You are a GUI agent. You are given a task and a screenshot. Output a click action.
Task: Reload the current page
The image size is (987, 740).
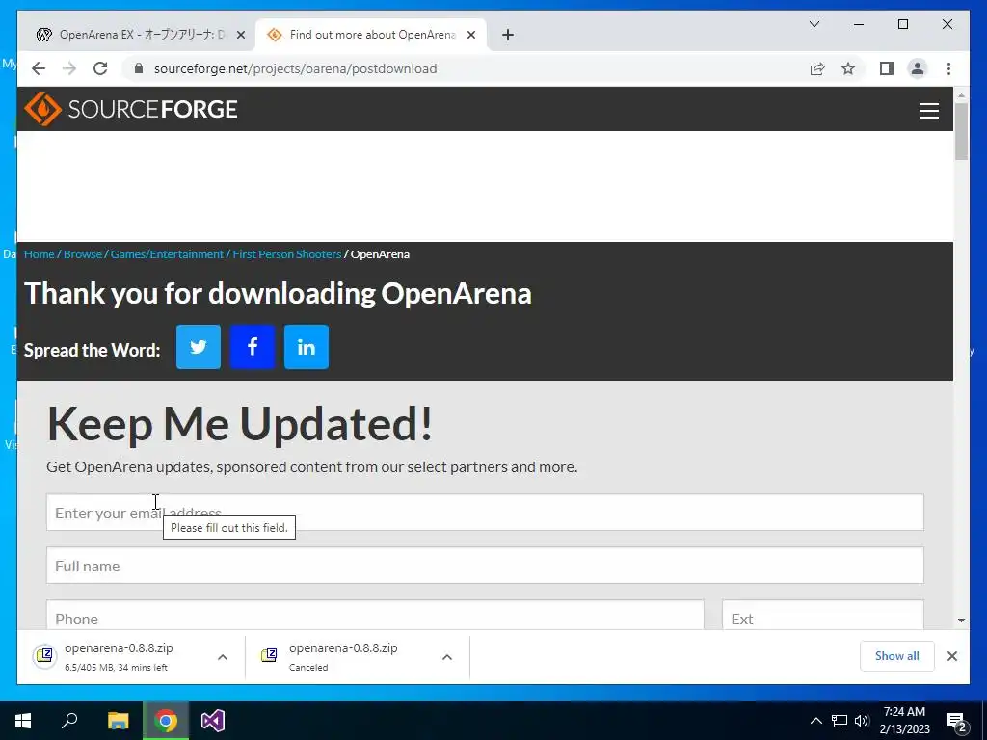tap(100, 68)
